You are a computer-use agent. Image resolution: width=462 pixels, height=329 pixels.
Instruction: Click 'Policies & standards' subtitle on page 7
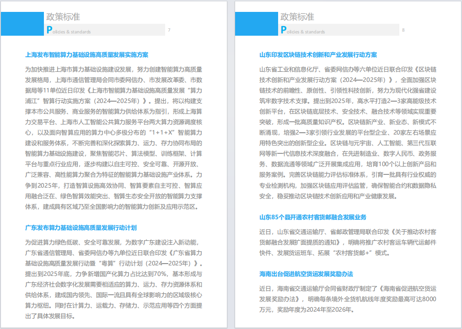[69, 30]
